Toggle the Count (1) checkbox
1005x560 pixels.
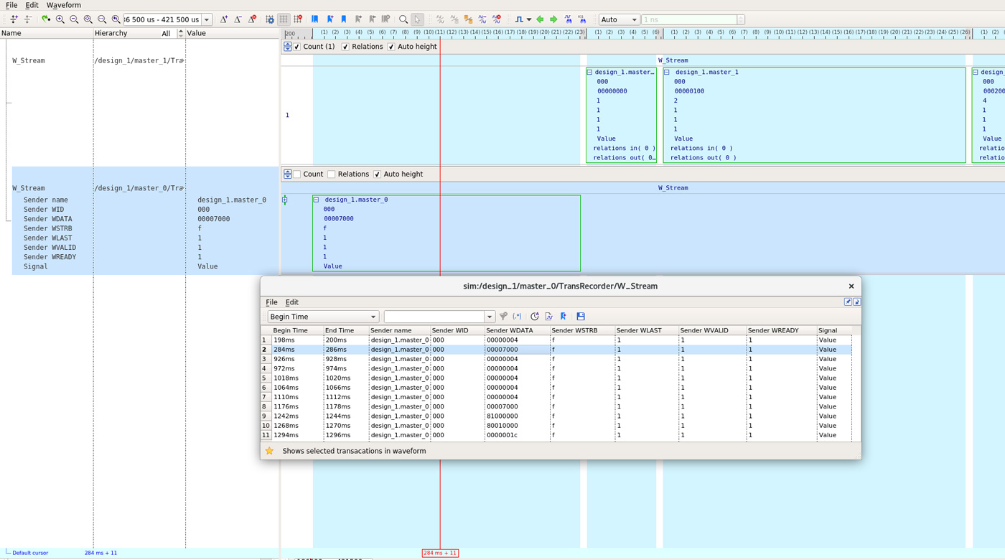(297, 47)
